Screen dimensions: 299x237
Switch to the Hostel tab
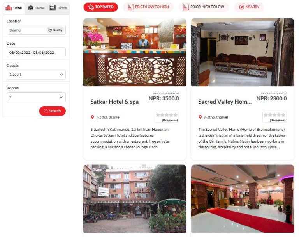58,8
